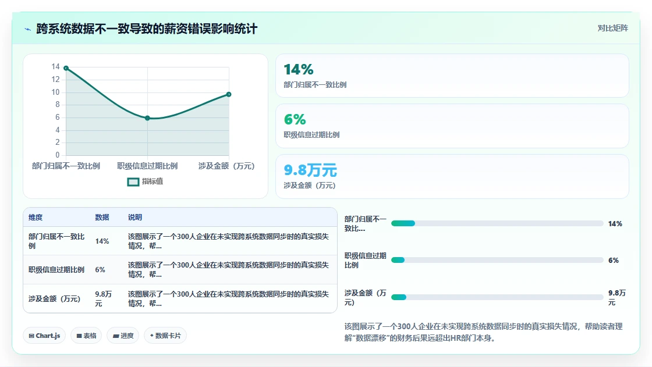The height and width of the screenshot is (367, 652).
Task: Select the Chart.js tag
Action: 44,336
